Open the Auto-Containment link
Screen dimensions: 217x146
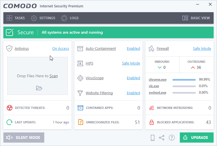click(101, 48)
